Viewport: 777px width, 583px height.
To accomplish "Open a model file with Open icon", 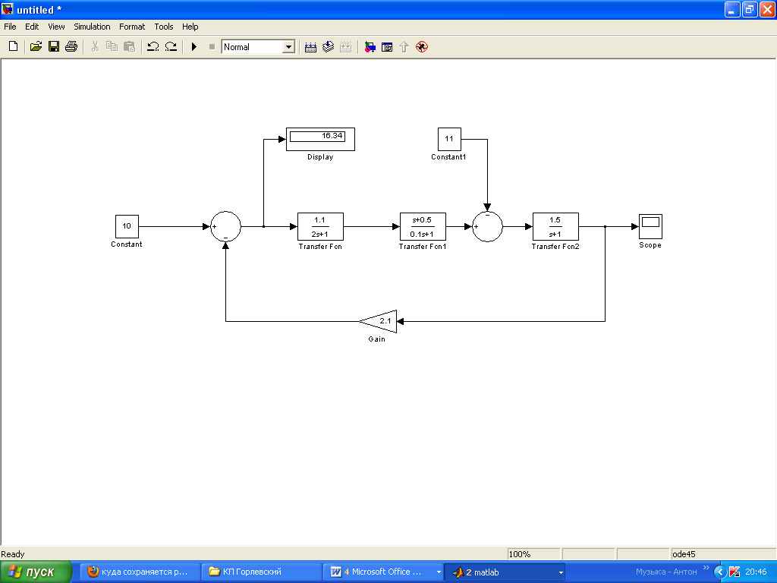I will pos(36,46).
